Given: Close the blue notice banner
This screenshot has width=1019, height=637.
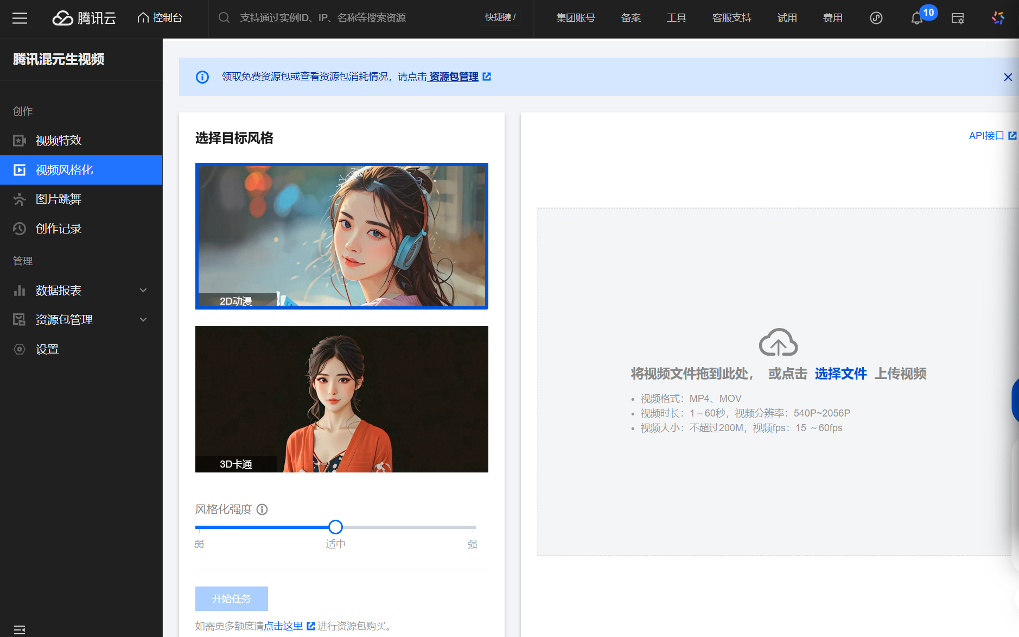Looking at the screenshot, I should [1008, 77].
